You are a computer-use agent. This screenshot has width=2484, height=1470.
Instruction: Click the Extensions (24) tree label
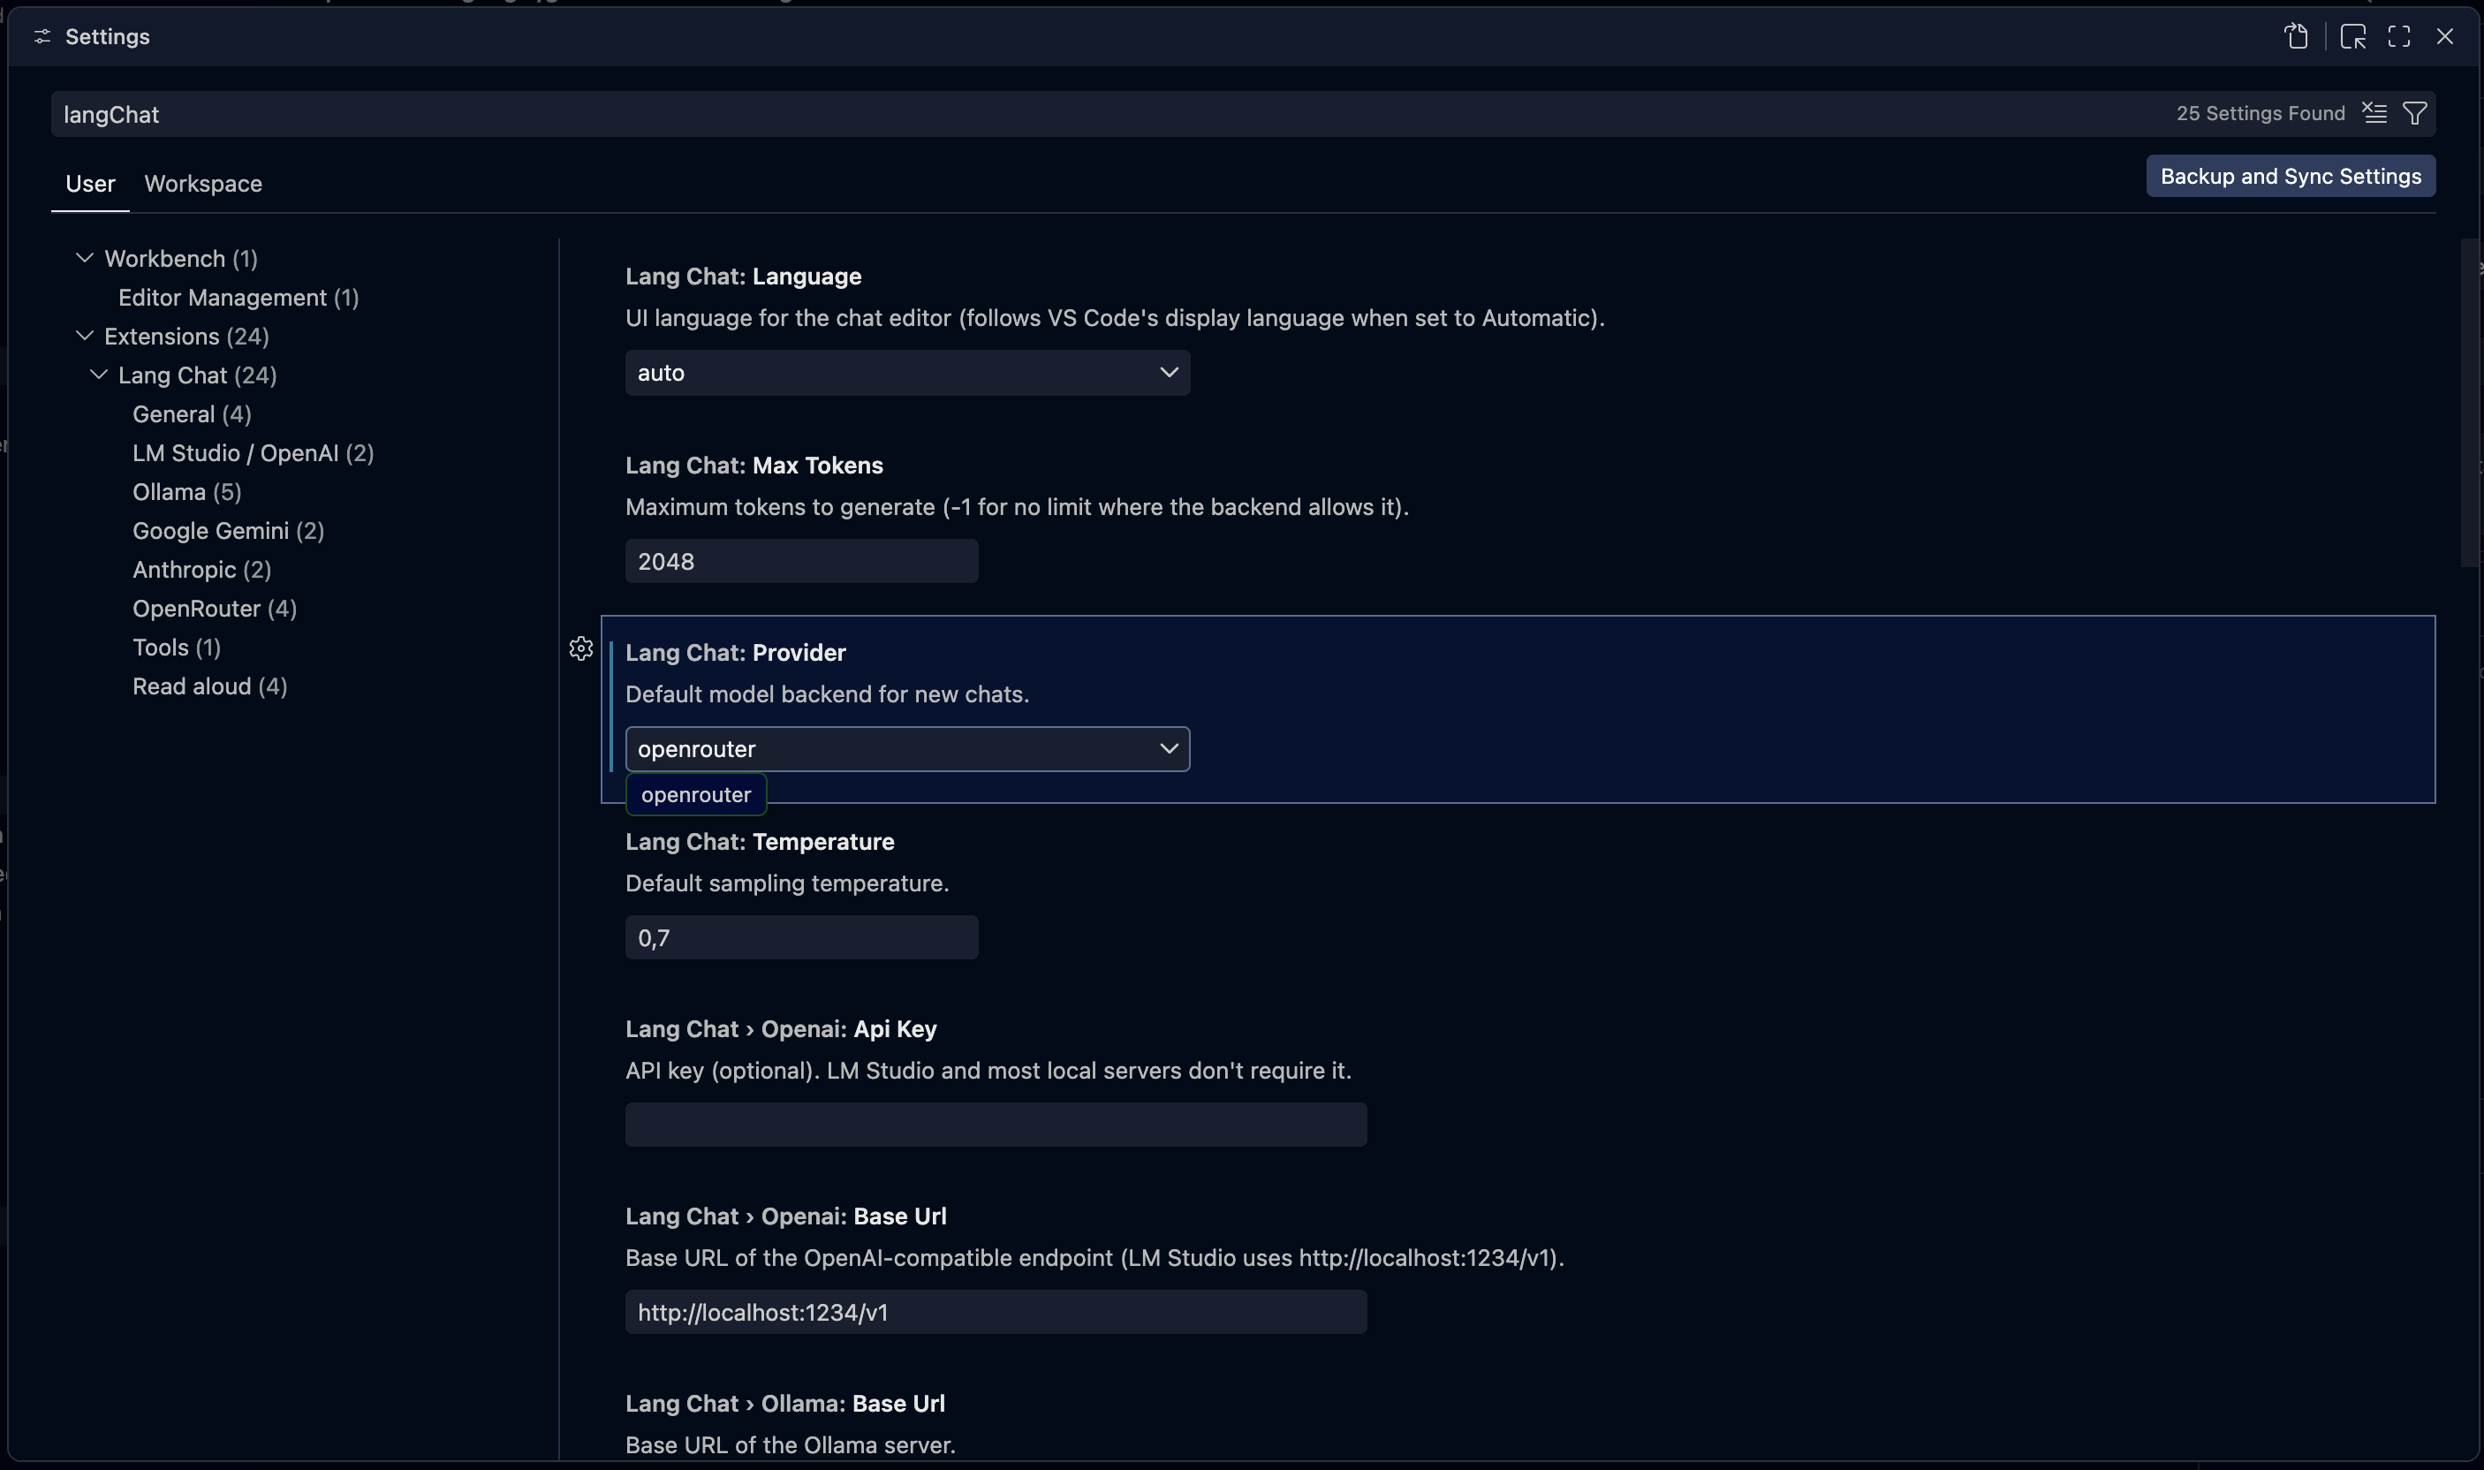pyautogui.click(x=186, y=336)
